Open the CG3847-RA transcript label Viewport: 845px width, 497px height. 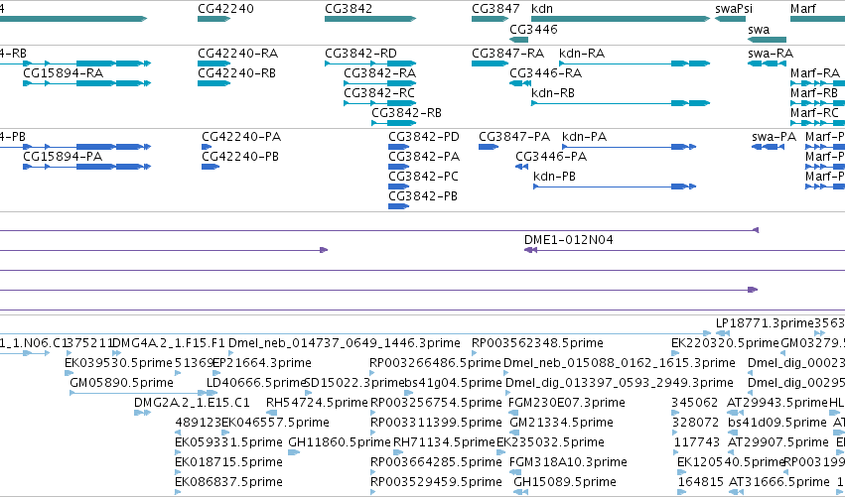tap(507, 54)
